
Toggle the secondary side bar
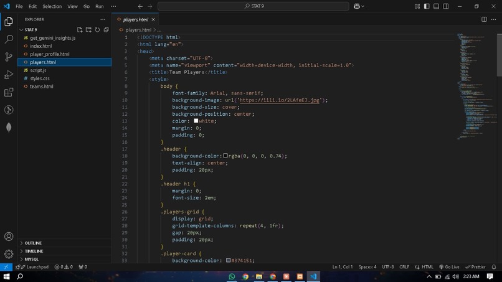[446, 6]
